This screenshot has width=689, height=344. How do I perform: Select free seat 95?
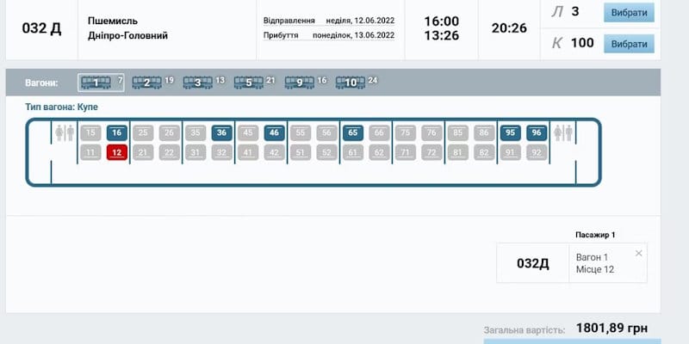coord(511,133)
